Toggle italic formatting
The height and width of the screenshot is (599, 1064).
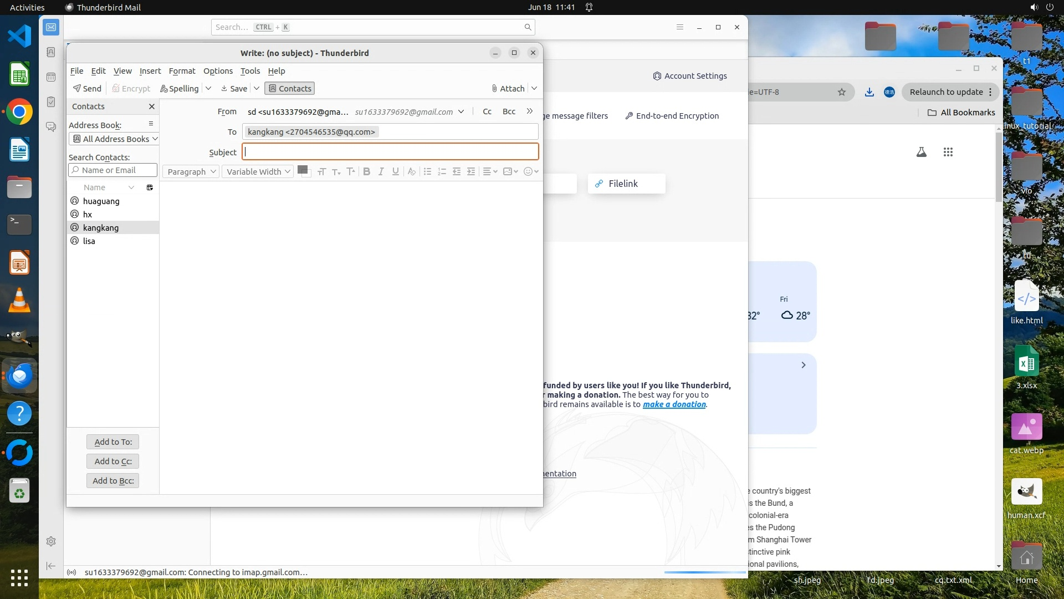coord(381,171)
